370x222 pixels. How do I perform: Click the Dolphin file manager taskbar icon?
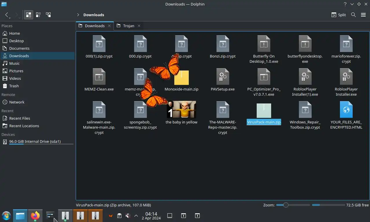click(20, 216)
